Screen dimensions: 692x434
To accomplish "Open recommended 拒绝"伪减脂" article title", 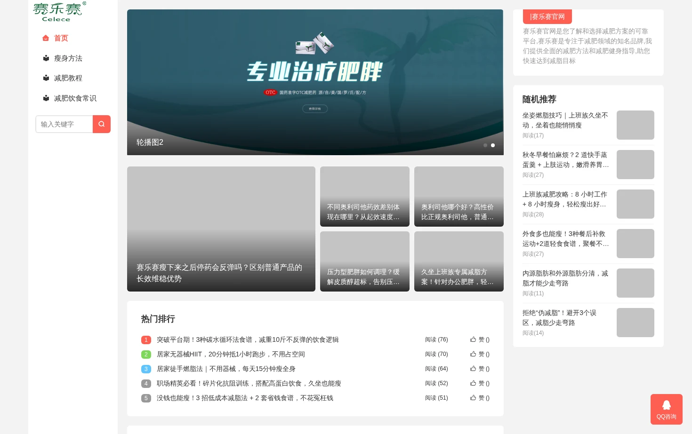I will [x=559, y=318].
